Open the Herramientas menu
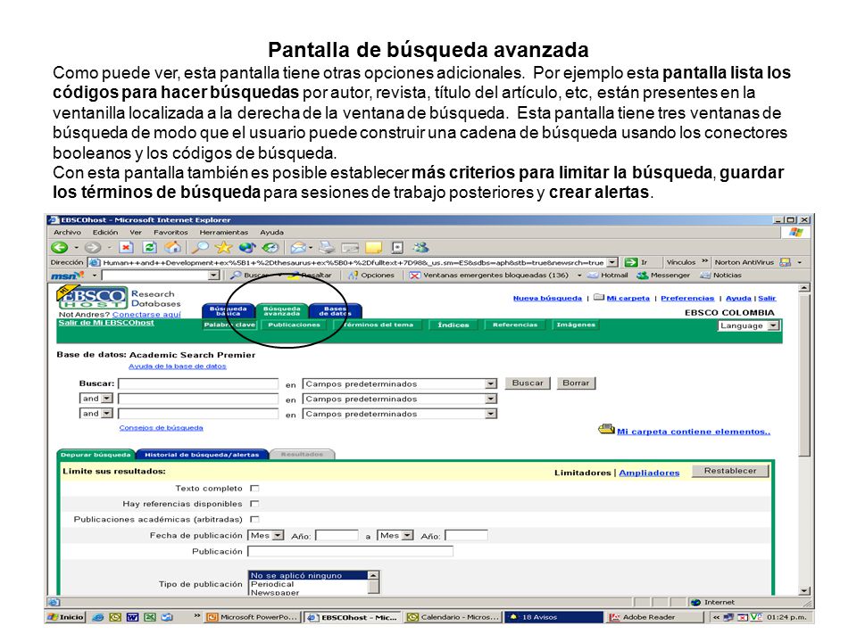Image resolution: width=857 pixels, height=642 pixels. click(223, 232)
